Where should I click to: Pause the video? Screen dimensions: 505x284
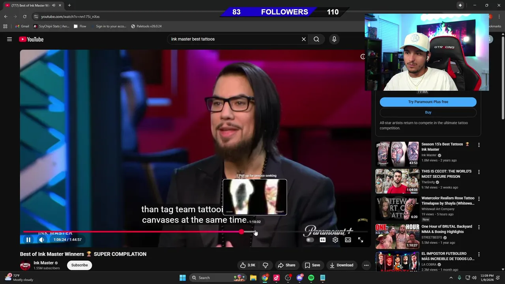[x=28, y=240]
